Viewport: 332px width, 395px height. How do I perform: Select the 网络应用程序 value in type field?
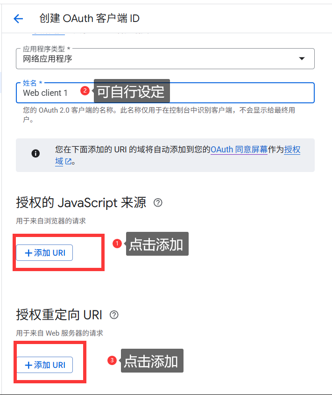click(x=48, y=59)
